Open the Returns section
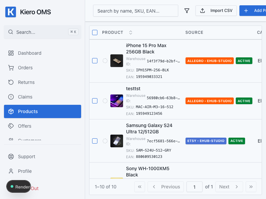Image resolution: width=266 pixels, height=199 pixels. pyautogui.click(x=43, y=82)
